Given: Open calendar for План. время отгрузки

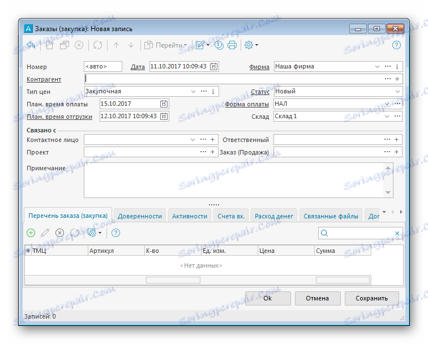Looking at the screenshot, I should (164, 116).
